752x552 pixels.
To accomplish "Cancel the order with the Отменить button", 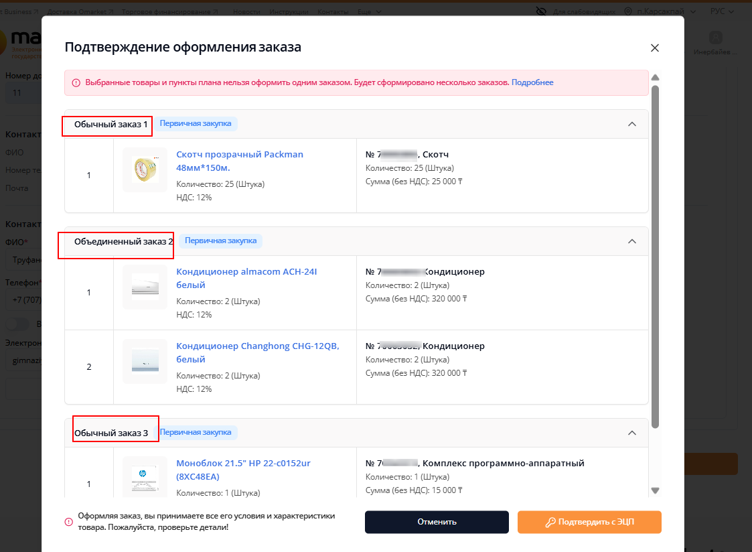I will click(x=437, y=522).
